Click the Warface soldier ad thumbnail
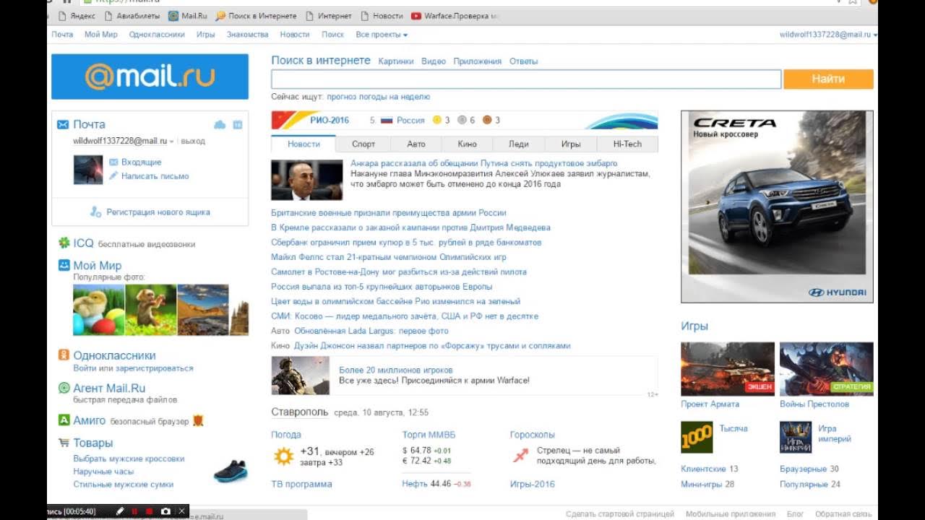Screen dimensions: 925x520 [300, 376]
